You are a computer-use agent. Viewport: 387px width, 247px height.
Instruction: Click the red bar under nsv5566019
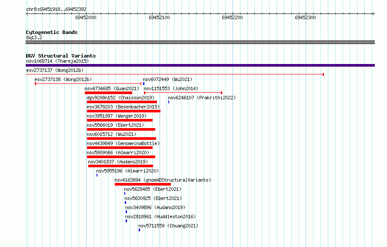(x=121, y=129)
